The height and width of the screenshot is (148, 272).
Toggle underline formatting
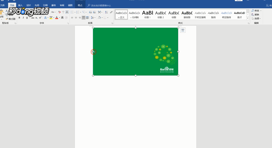(x=27, y=18)
